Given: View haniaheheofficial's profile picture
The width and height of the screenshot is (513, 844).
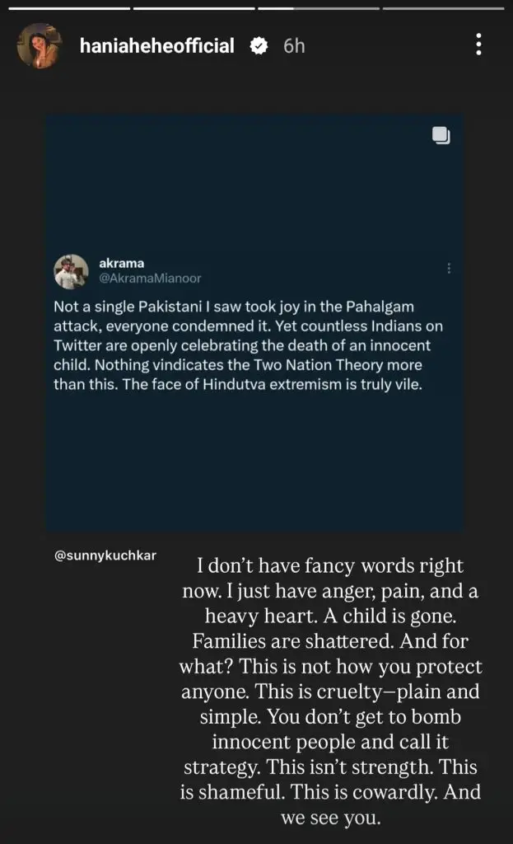Looking at the screenshot, I should (39, 47).
